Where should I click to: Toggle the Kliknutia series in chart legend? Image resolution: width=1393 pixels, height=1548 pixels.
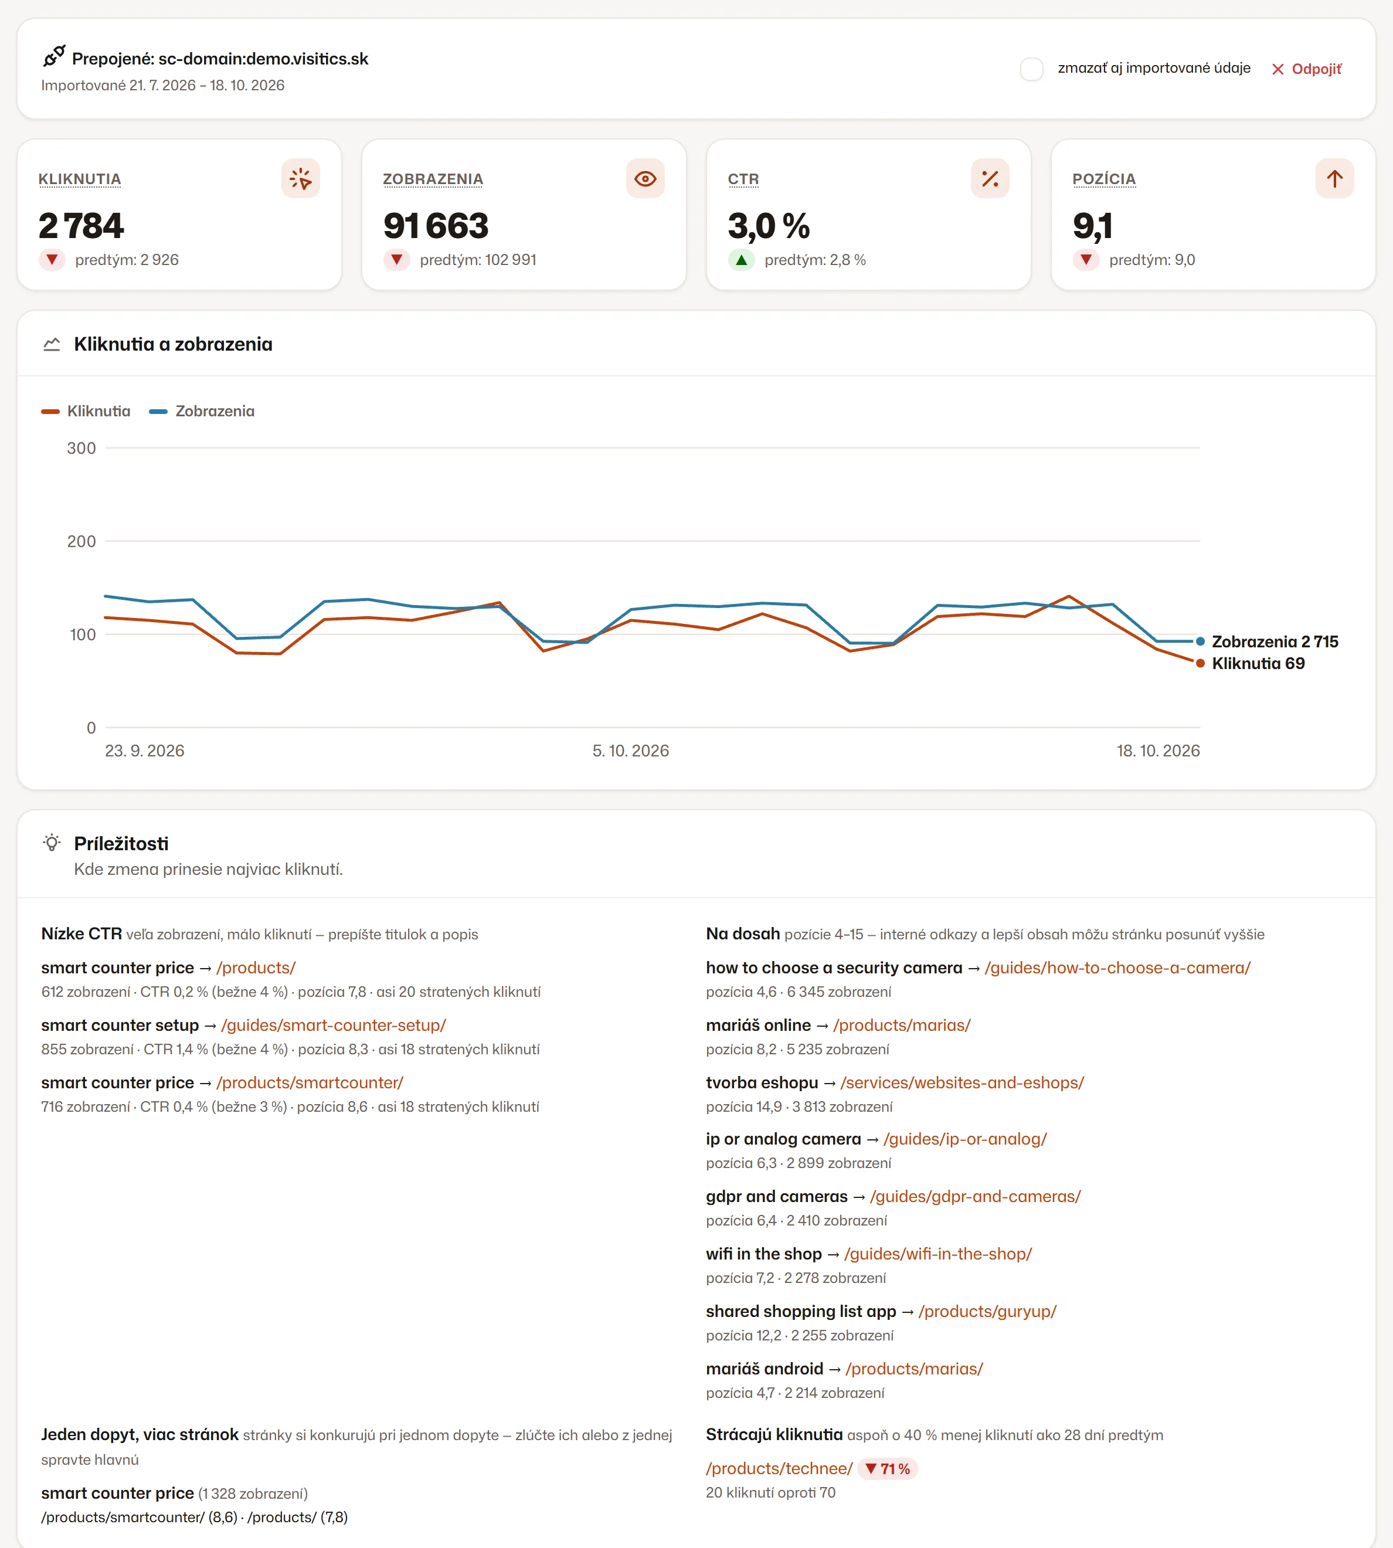pos(86,411)
